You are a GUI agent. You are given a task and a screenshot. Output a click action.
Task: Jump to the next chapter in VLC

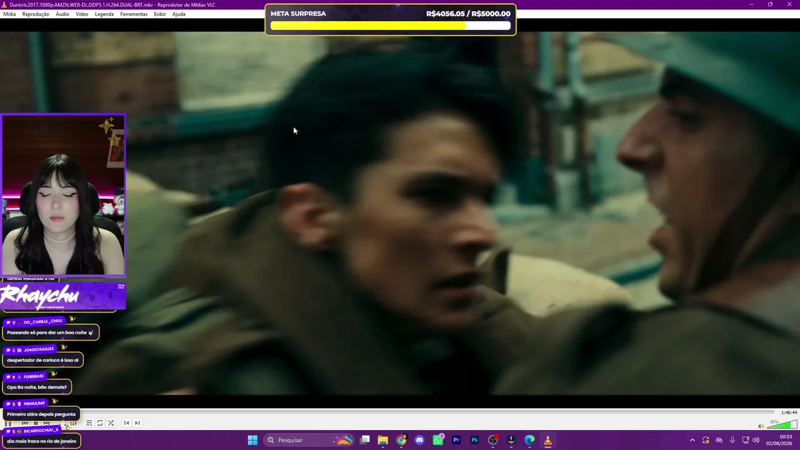[x=137, y=423]
